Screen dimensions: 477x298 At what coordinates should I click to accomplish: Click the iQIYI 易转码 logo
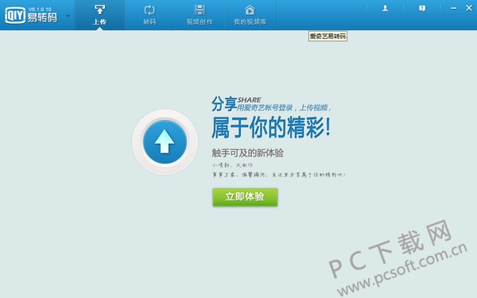tap(30, 15)
